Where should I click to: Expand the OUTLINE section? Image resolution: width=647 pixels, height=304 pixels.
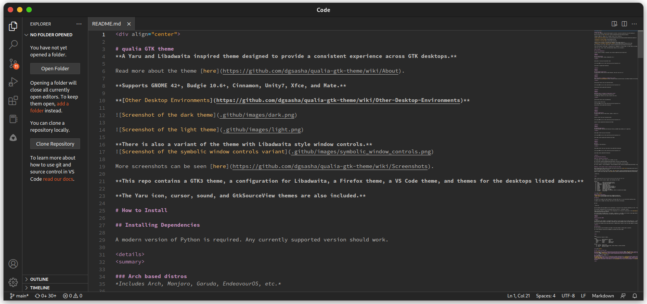click(x=55, y=279)
